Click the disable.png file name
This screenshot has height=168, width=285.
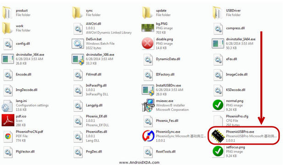(164, 39)
